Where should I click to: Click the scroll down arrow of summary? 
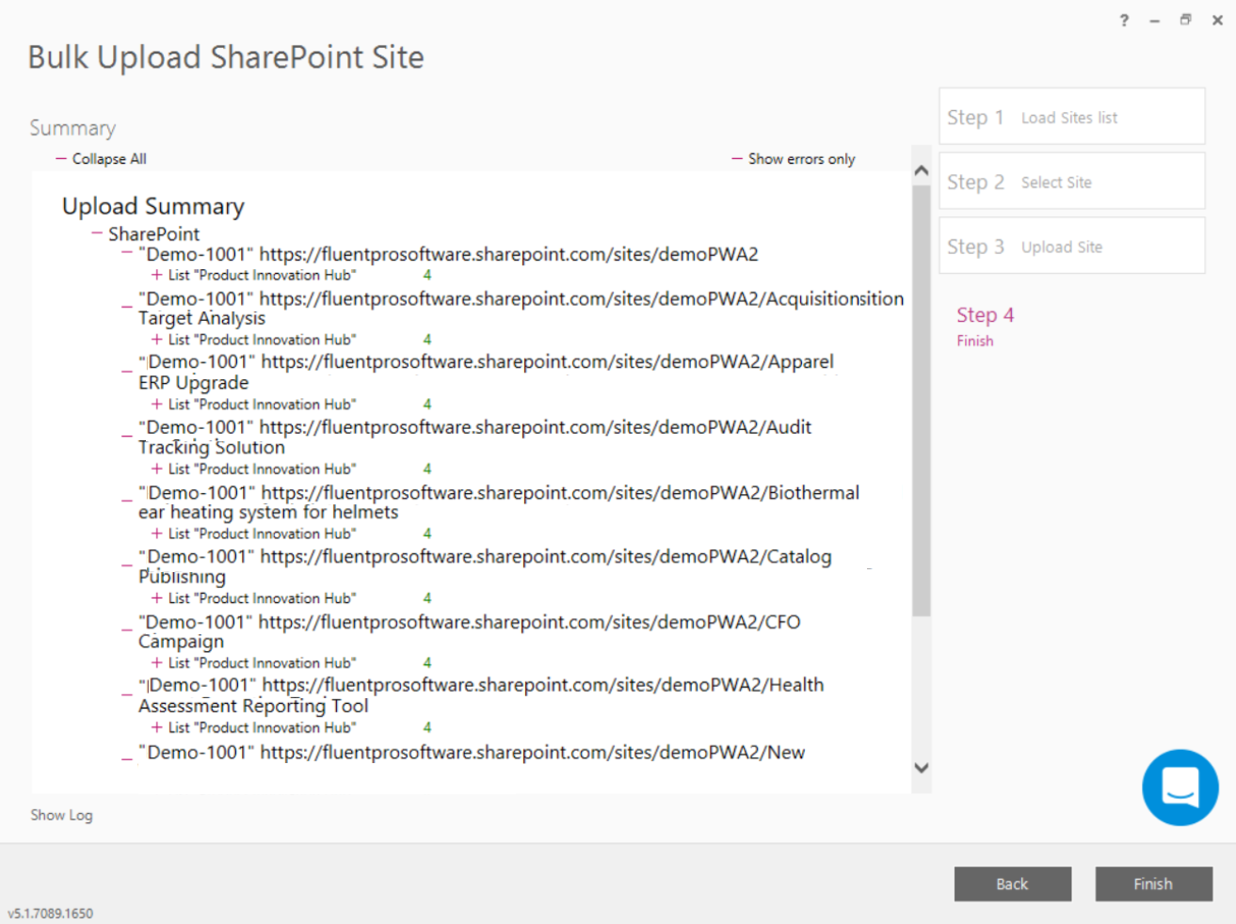pyautogui.click(x=922, y=768)
